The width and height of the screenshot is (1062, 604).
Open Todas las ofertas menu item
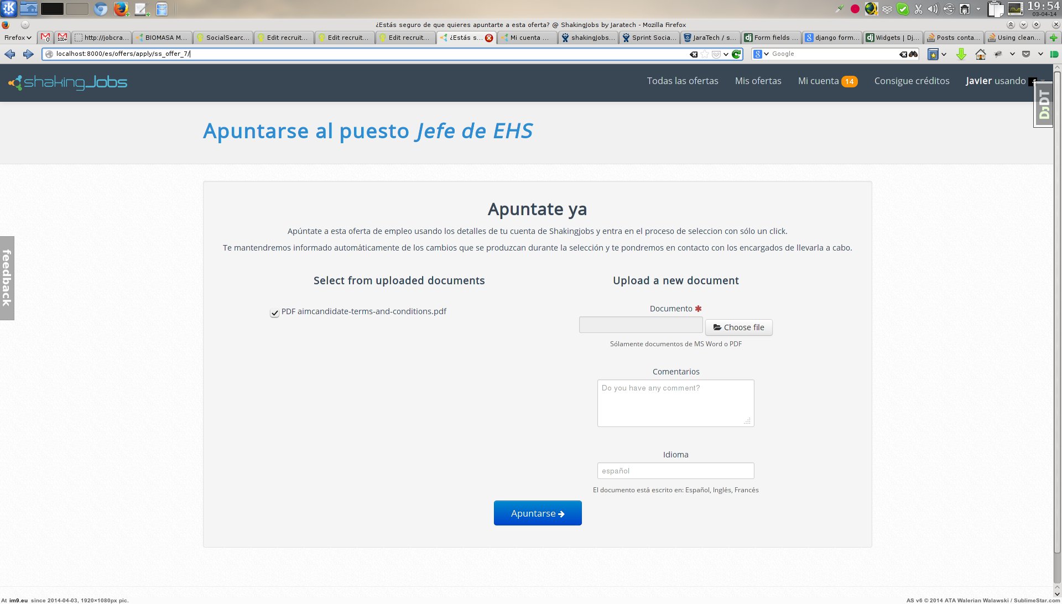[x=683, y=81]
